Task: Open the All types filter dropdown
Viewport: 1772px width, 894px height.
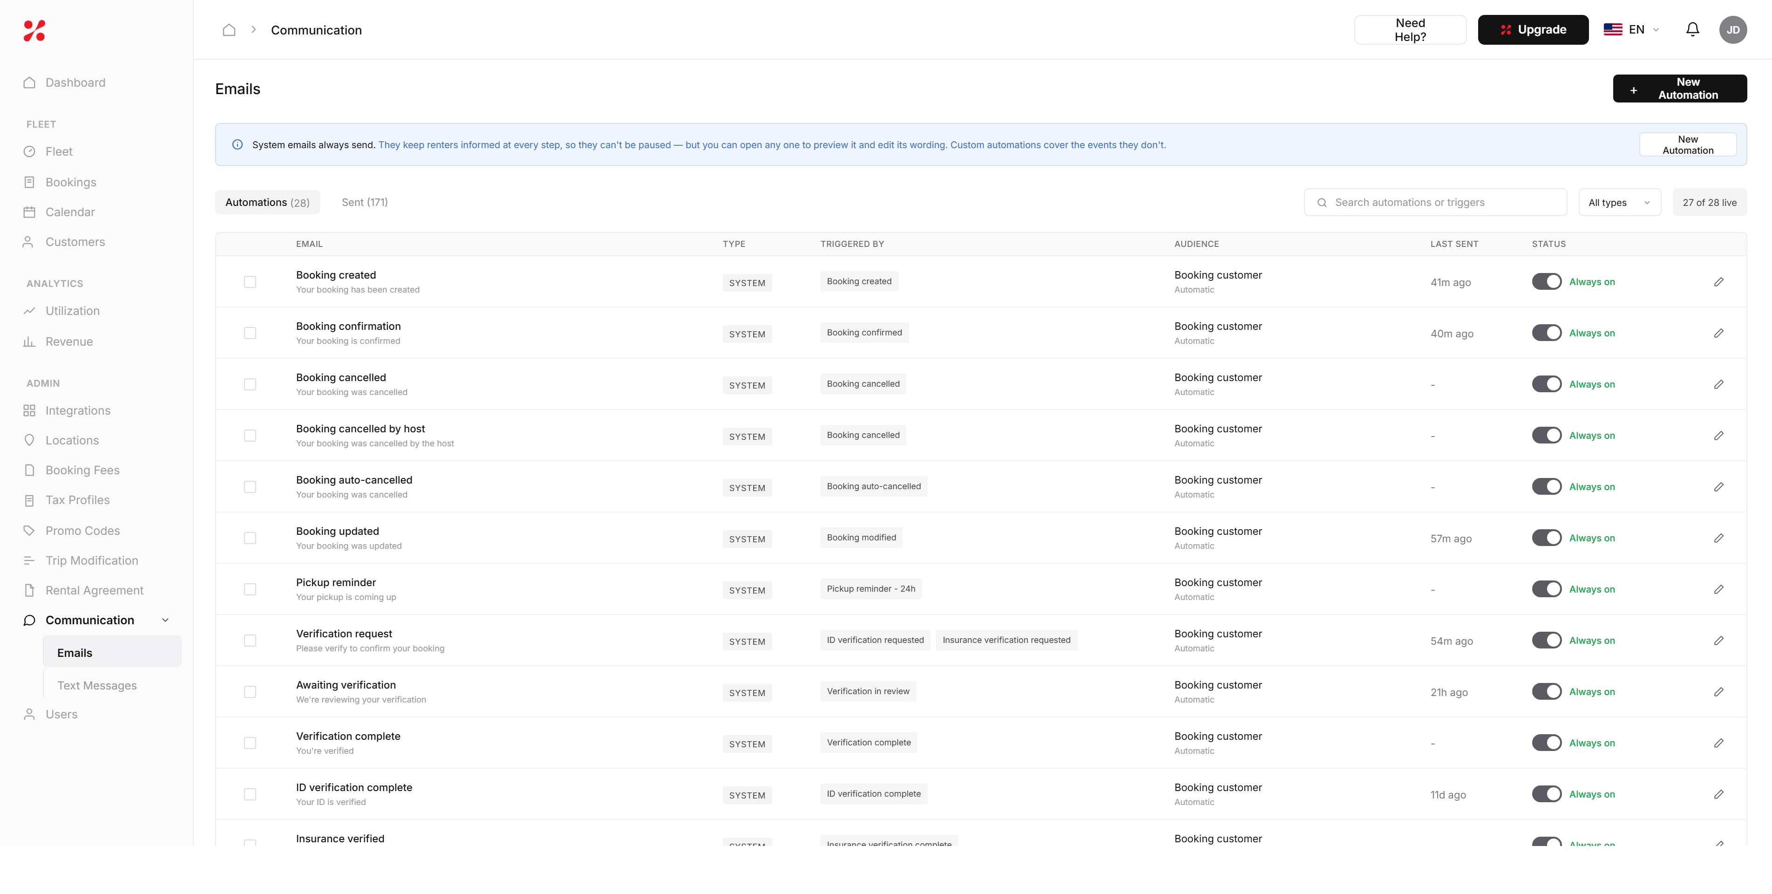Action: (1619, 202)
